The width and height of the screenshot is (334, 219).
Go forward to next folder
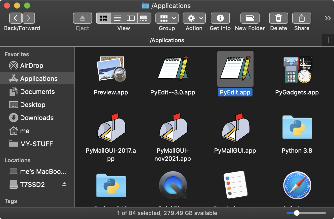pos(28,18)
